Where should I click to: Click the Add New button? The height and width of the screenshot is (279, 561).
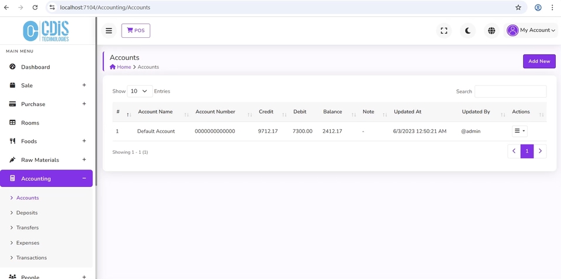click(539, 61)
